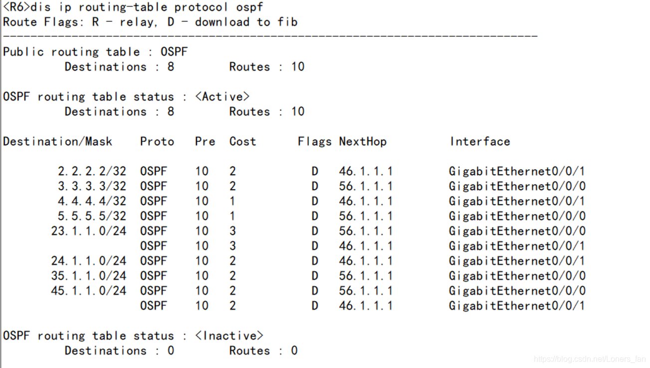Click GigabitEthernet0/0/1 in the 2.2.2.2/32 row

[517, 171]
